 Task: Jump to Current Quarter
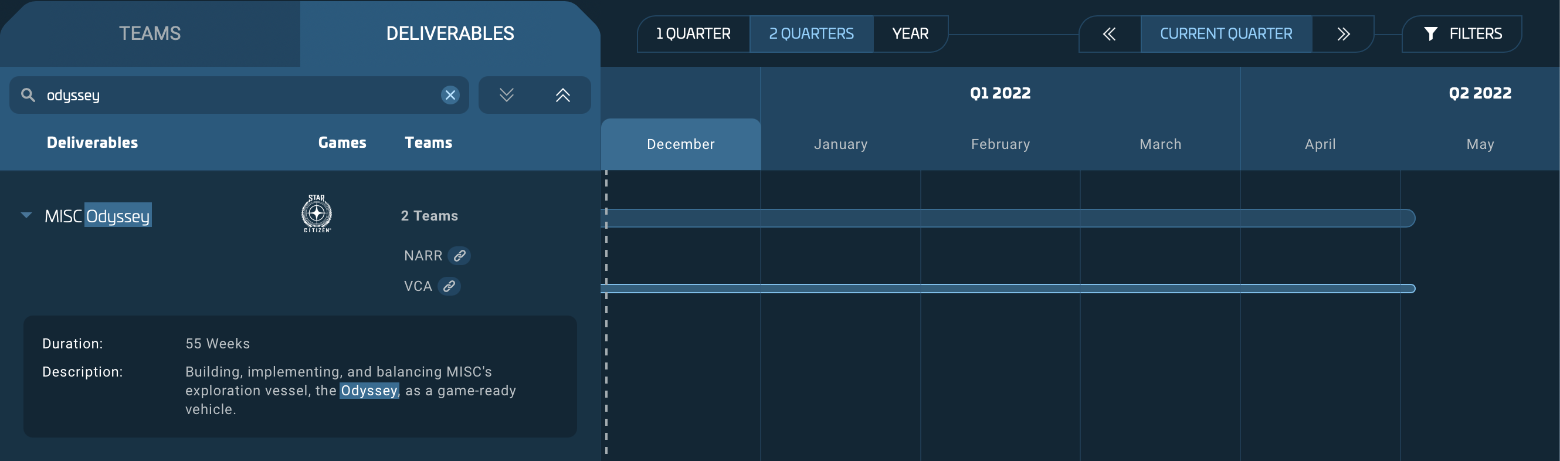pyautogui.click(x=1226, y=34)
